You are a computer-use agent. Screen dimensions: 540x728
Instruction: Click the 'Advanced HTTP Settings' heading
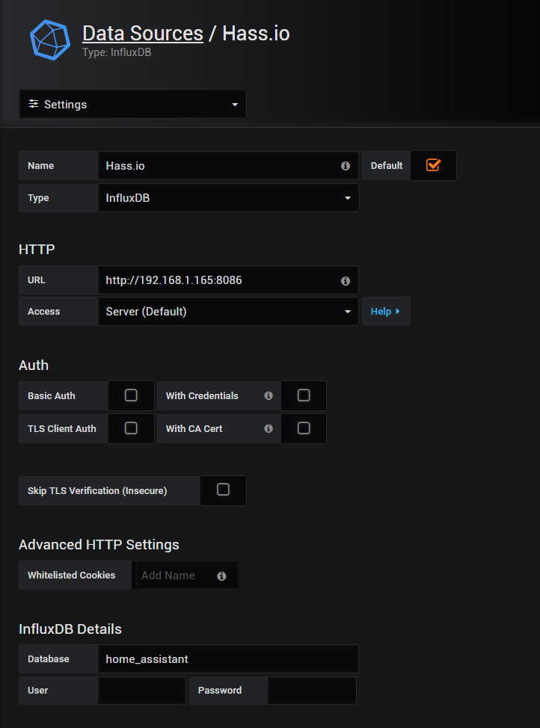pos(99,545)
